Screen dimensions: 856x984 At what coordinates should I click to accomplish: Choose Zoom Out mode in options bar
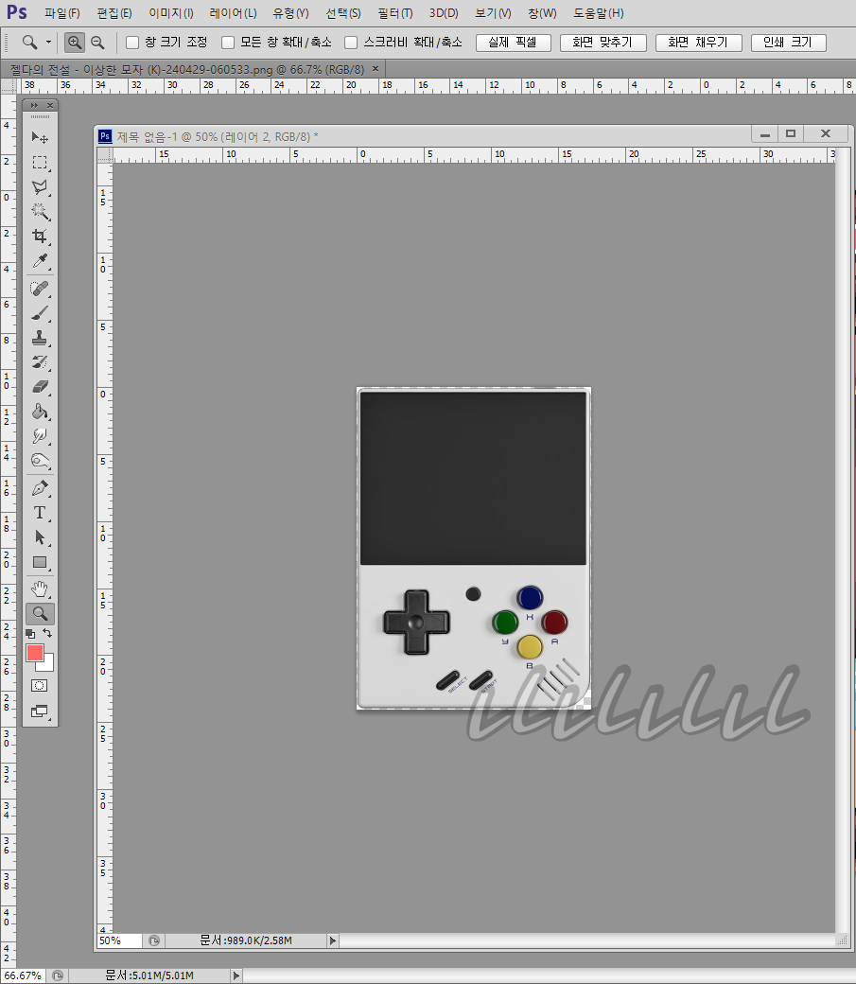pos(97,42)
